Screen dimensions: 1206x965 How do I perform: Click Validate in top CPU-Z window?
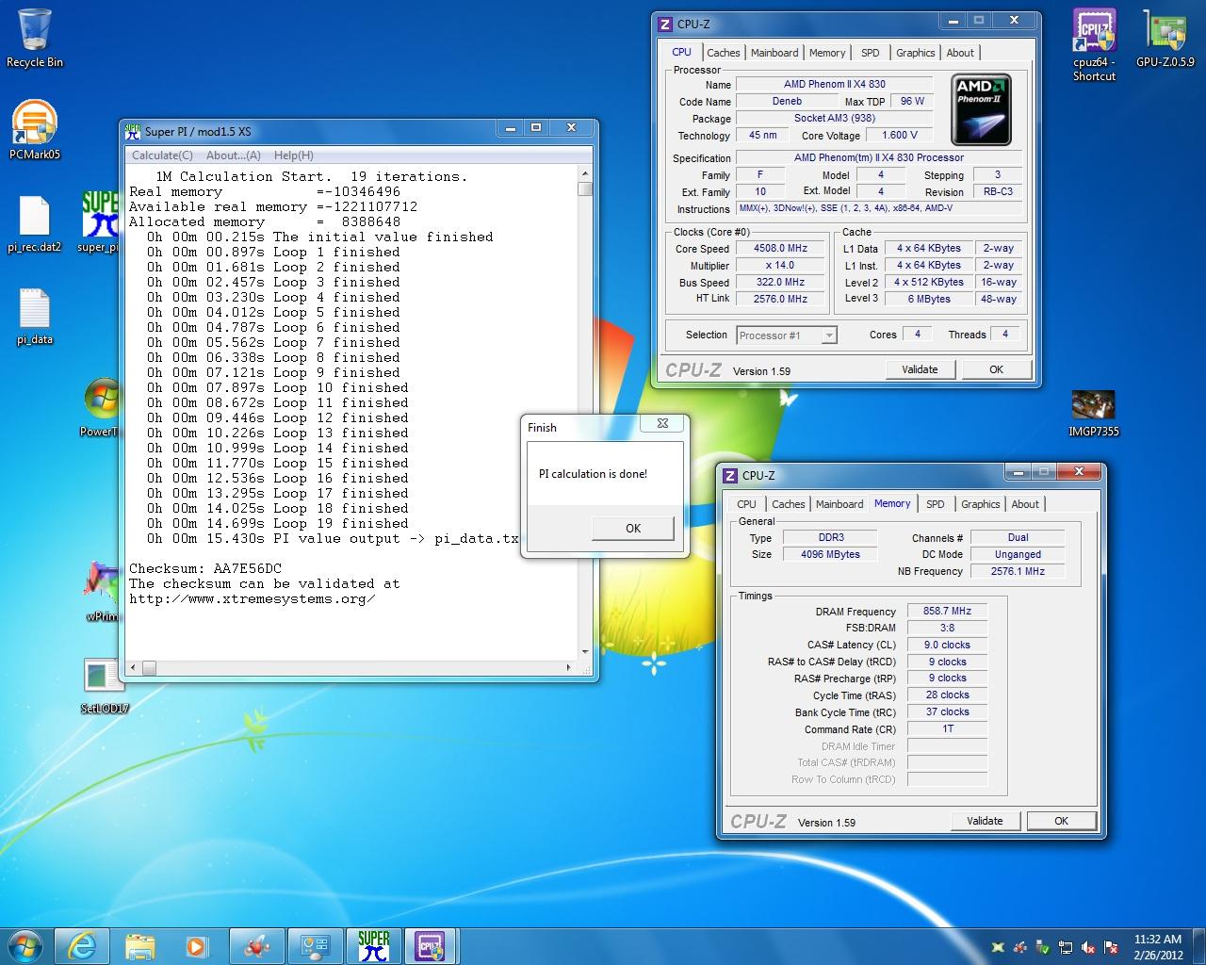pyautogui.click(x=920, y=369)
